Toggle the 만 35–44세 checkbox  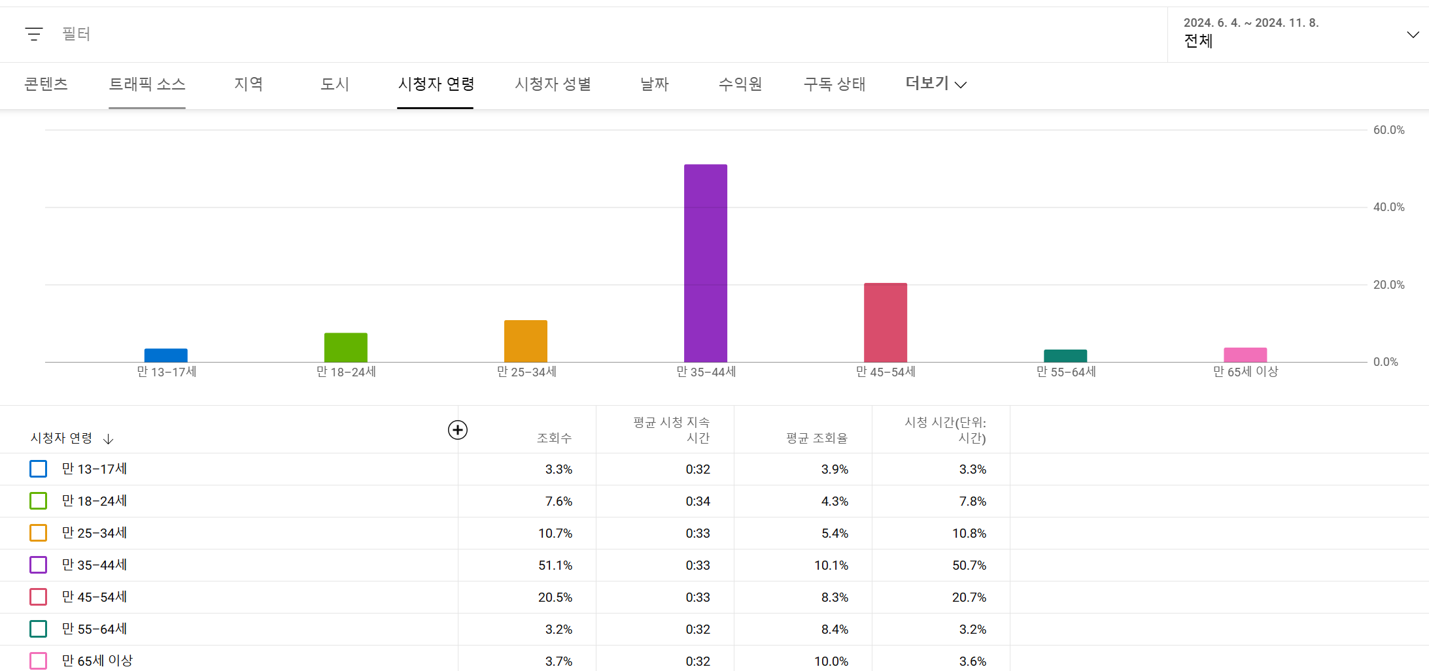coord(39,565)
